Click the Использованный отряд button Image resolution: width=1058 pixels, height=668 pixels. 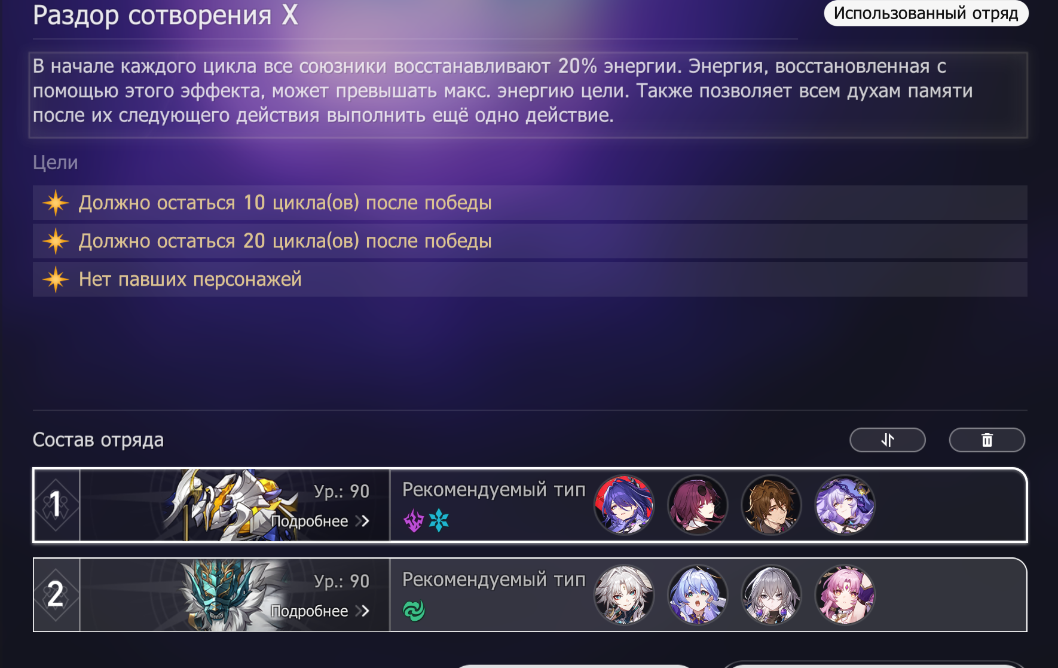pyautogui.click(x=926, y=13)
